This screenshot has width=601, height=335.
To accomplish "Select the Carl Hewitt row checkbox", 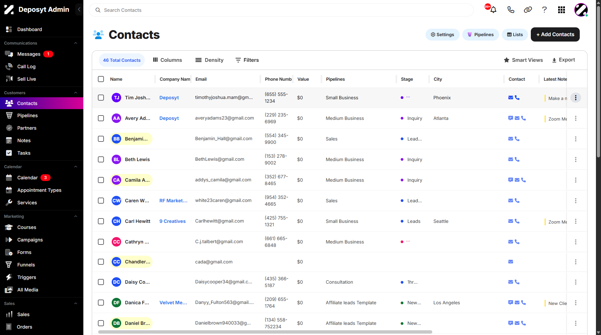I will 101,221.
